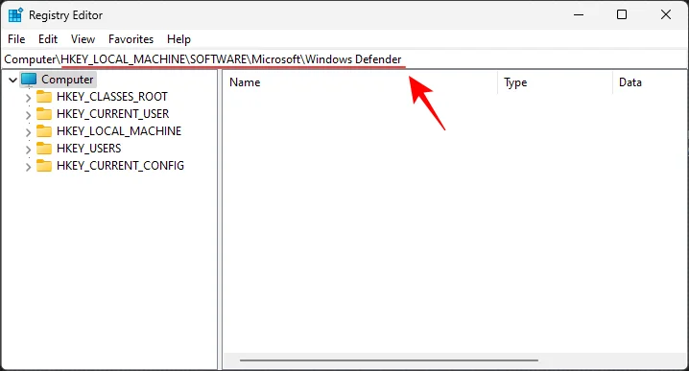Select the HKEY_CURRENT_CONFIG label
The image size is (689, 371).
[120, 166]
